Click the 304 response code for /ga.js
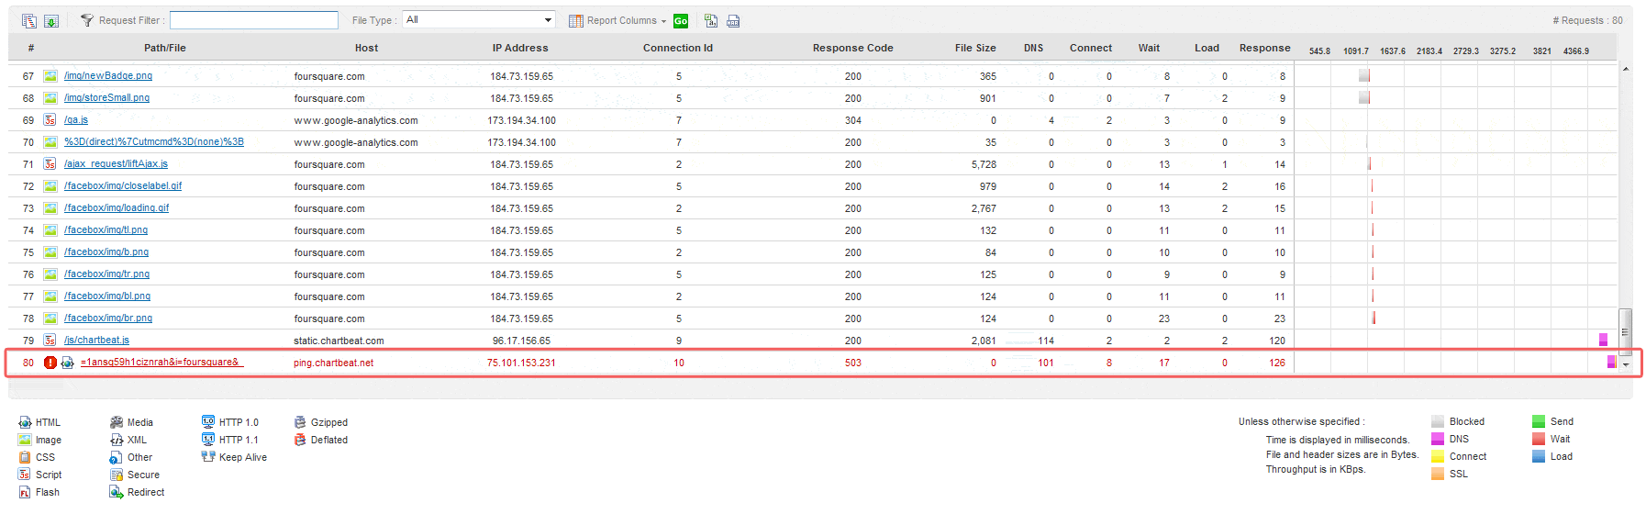The image size is (1646, 514). pyautogui.click(x=853, y=120)
